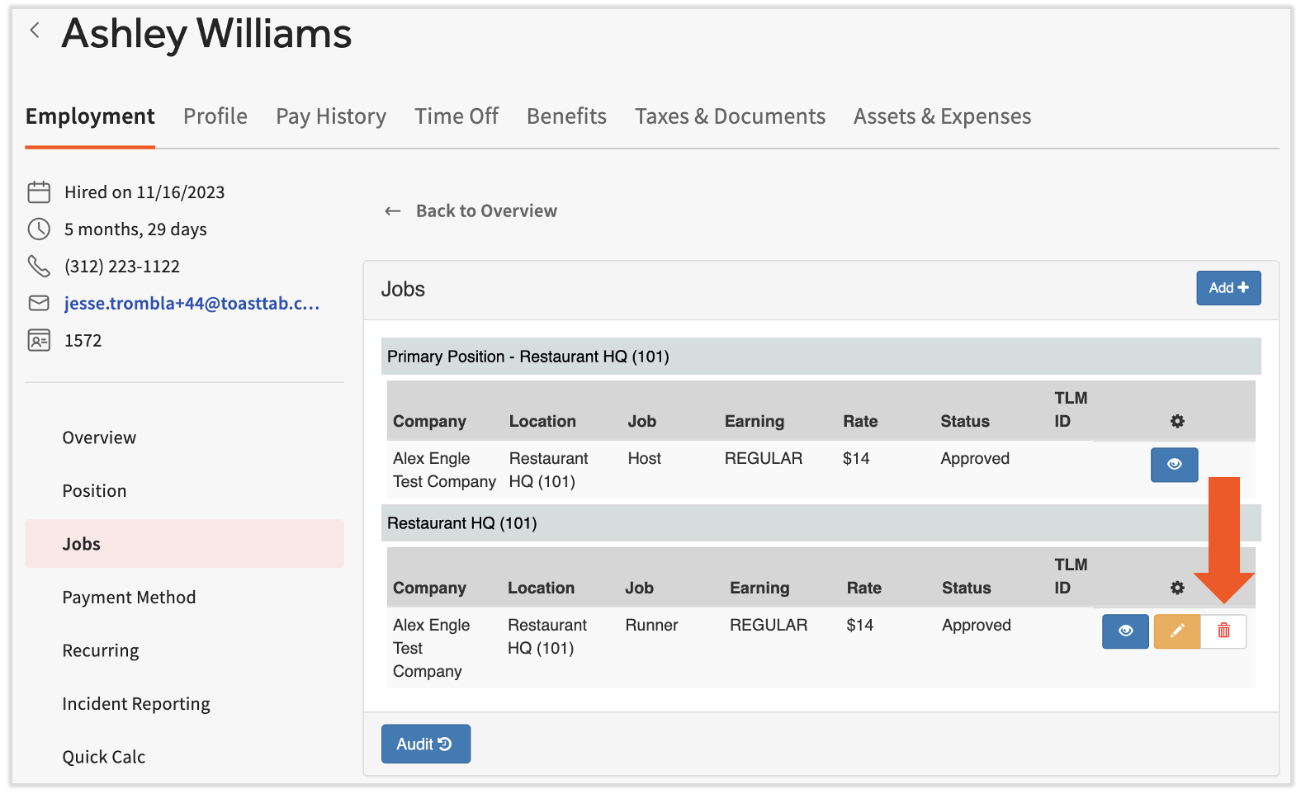Open the Audit history button
Image resolution: width=1301 pixels, height=794 pixels.
click(x=425, y=744)
